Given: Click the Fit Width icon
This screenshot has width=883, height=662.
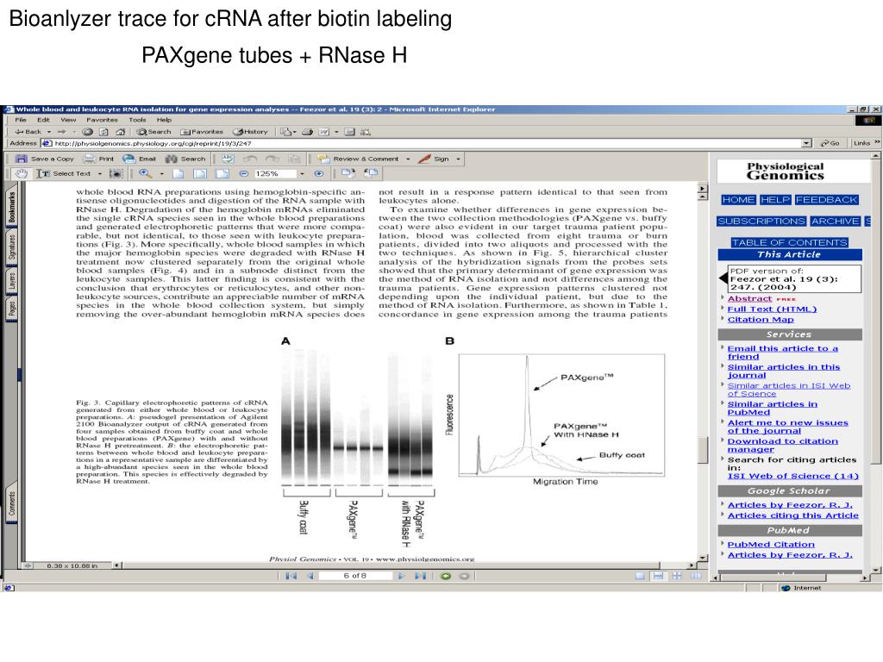Looking at the screenshot, I should point(222,173).
